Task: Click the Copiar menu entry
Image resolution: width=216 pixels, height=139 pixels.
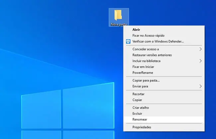Action: click(137, 100)
